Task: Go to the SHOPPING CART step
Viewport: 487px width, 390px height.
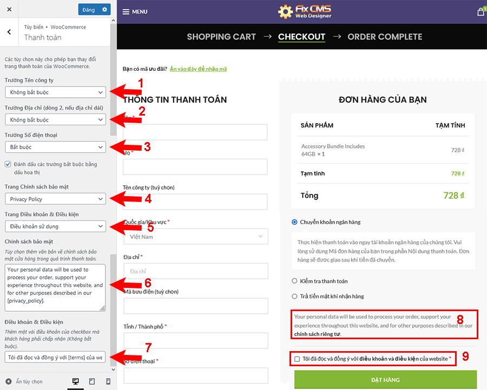Action: click(221, 37)
